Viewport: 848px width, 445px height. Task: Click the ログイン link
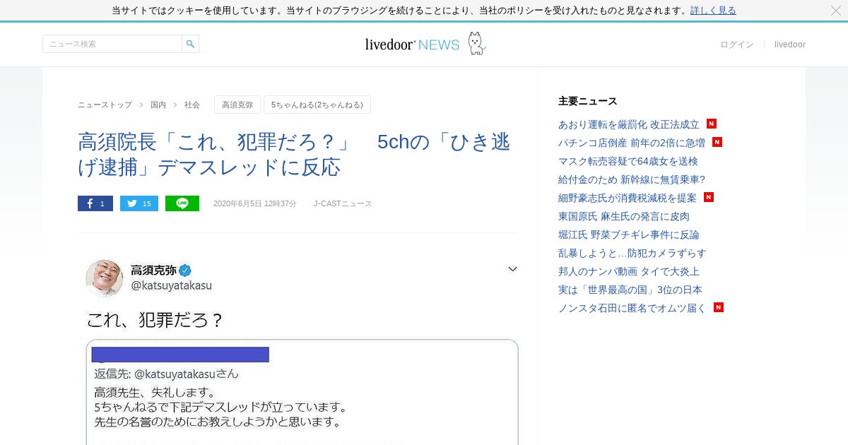tap(737, 44)
